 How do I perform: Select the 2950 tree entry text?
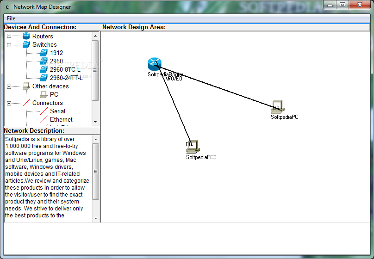coord(56,61)
